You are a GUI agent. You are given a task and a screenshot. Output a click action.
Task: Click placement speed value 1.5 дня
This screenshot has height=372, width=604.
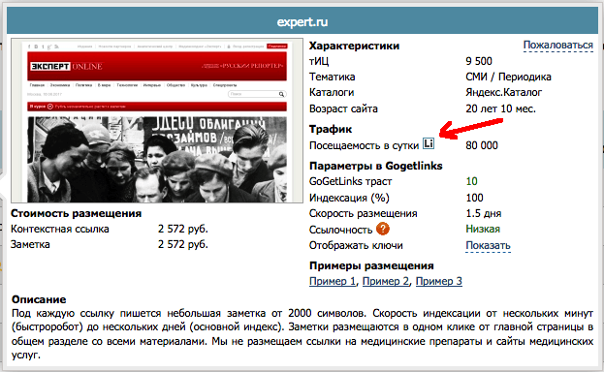(x=484, y=213)
